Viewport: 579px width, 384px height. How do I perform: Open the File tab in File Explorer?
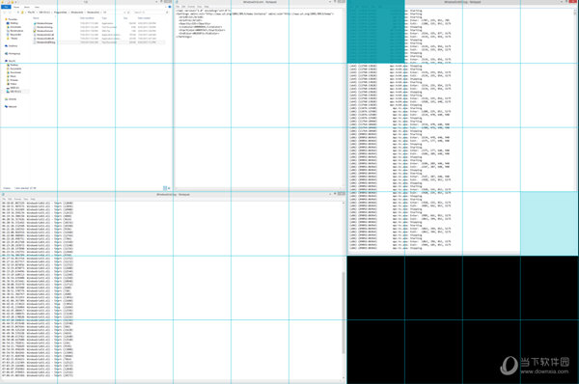(6, 7)
